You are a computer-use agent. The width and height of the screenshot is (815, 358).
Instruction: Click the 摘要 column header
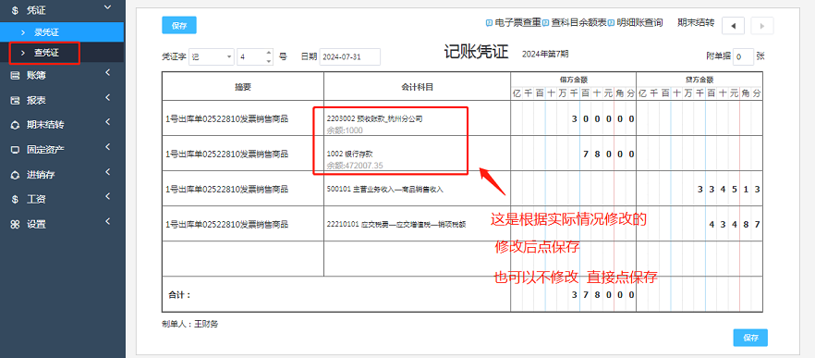coord(243,87)
